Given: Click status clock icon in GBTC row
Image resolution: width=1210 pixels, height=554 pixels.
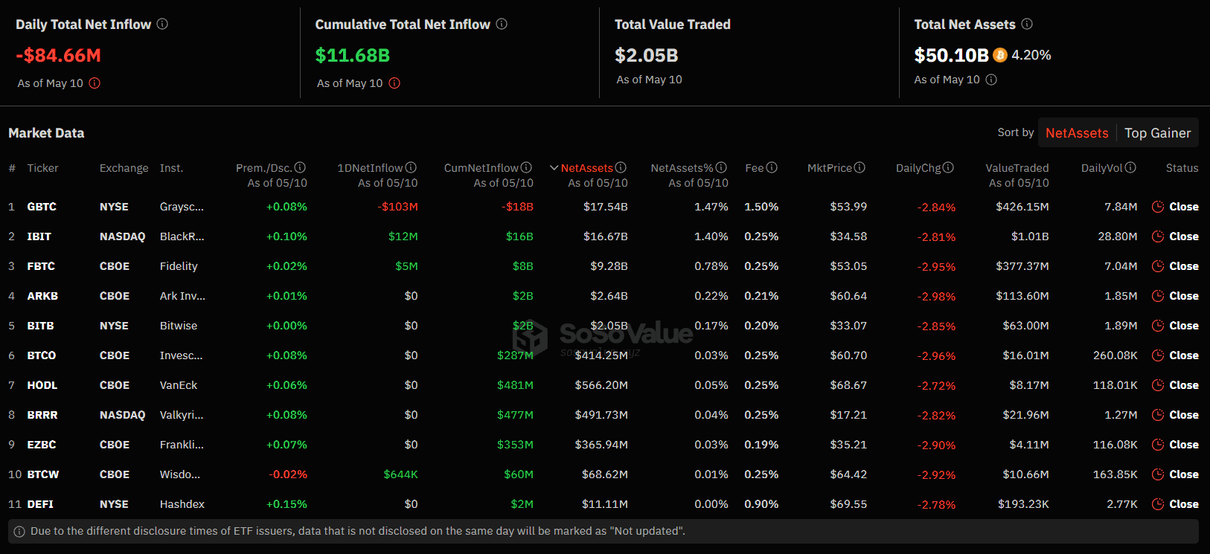Looking at the screenshot, I should coord(1158,207).
